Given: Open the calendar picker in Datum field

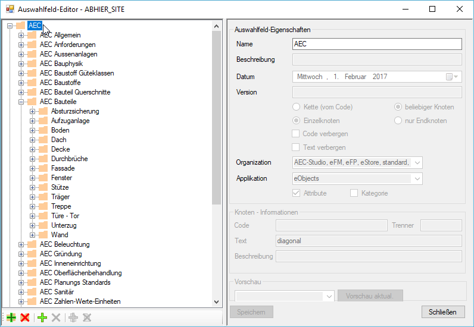Looking at the screenshot, I should tap(452, 77).
